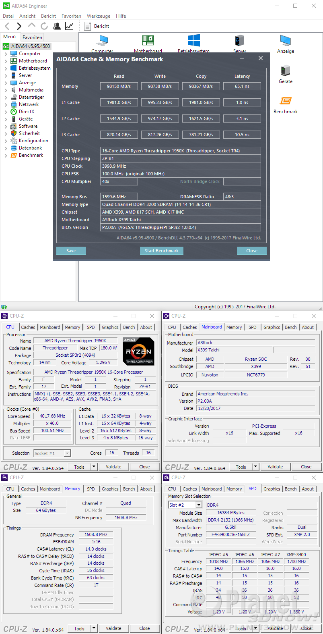Screen dimensions: 323x634
Task: Open Graphics tab in Mainboard CPU-Z window
Action: [x=272, y=327]
